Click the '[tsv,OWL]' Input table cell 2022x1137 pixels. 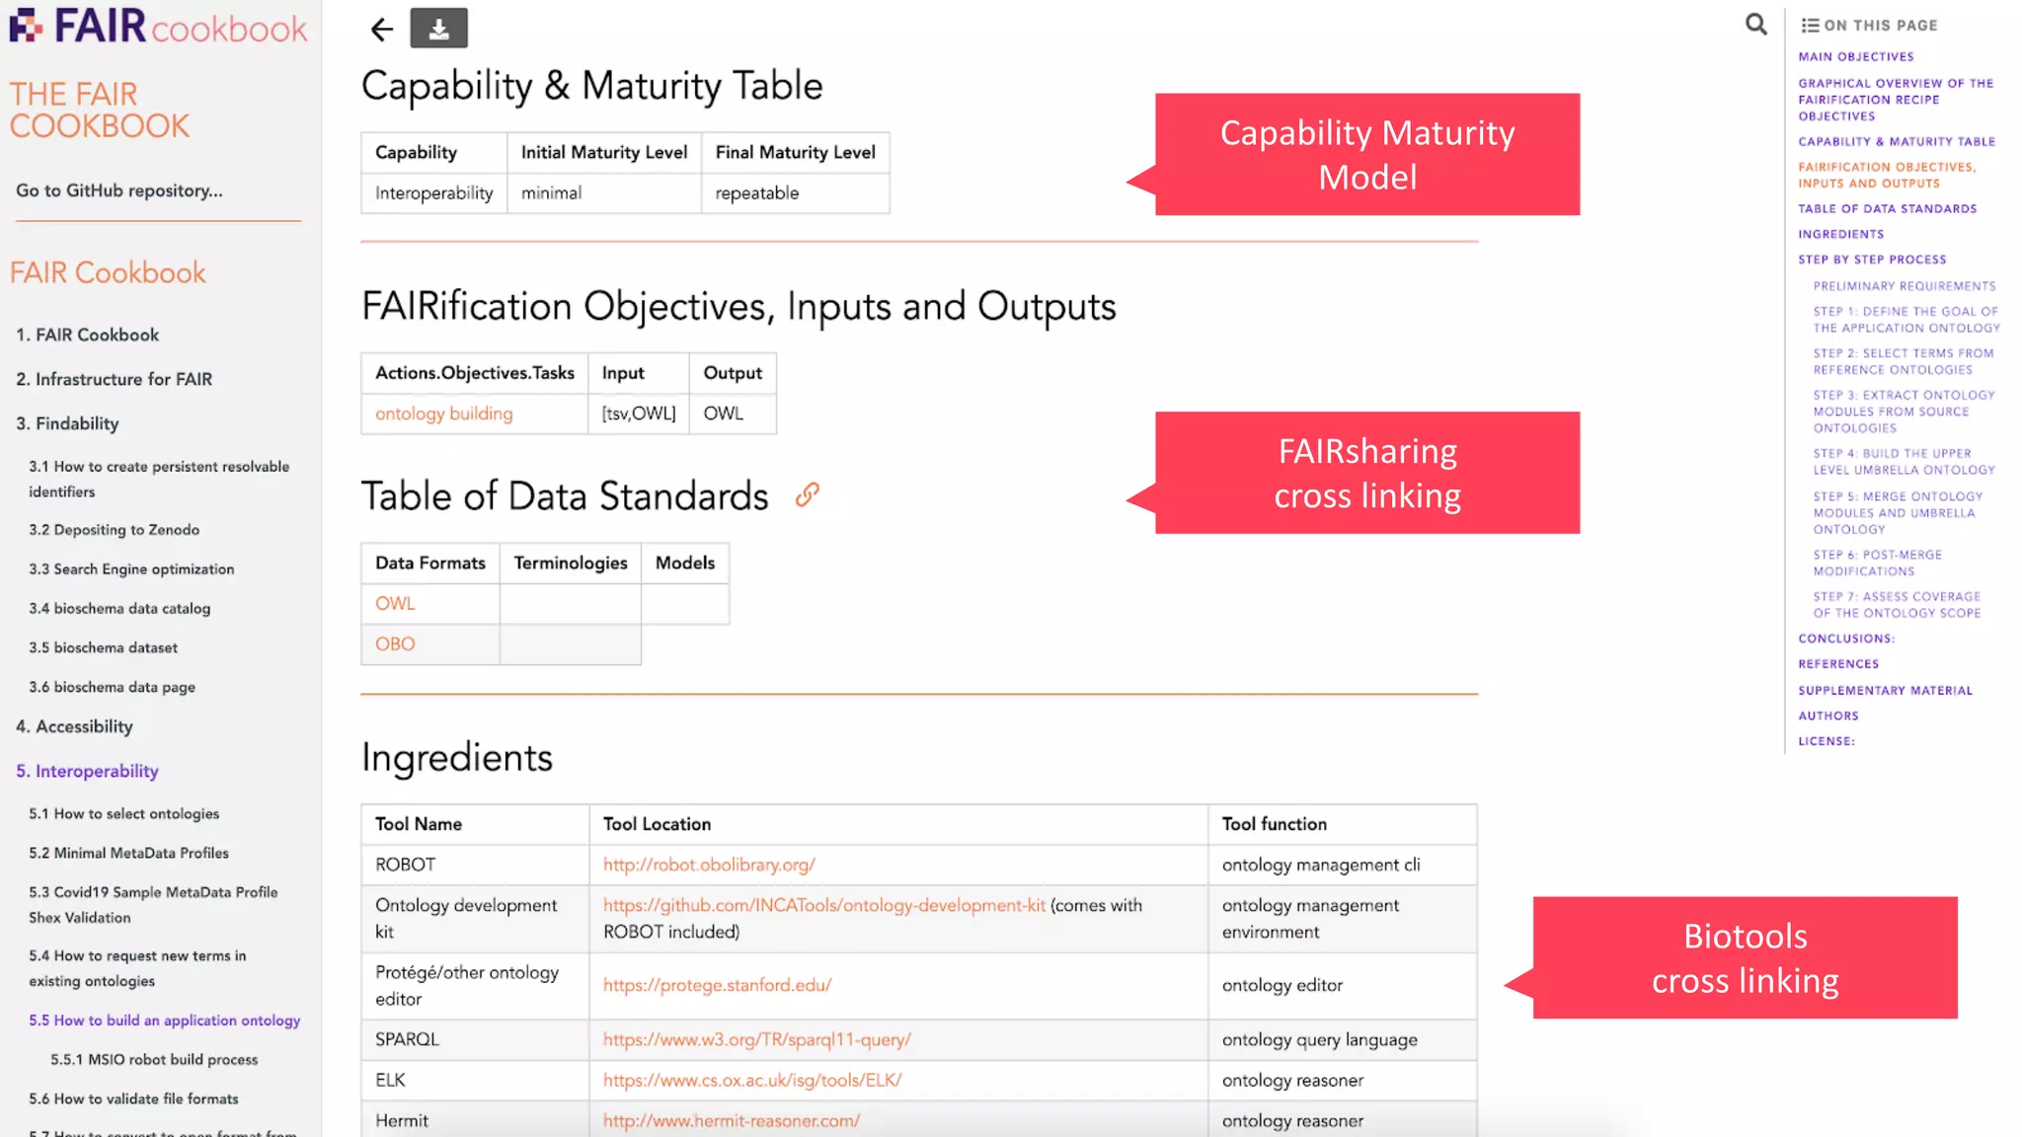coord(639,414)
